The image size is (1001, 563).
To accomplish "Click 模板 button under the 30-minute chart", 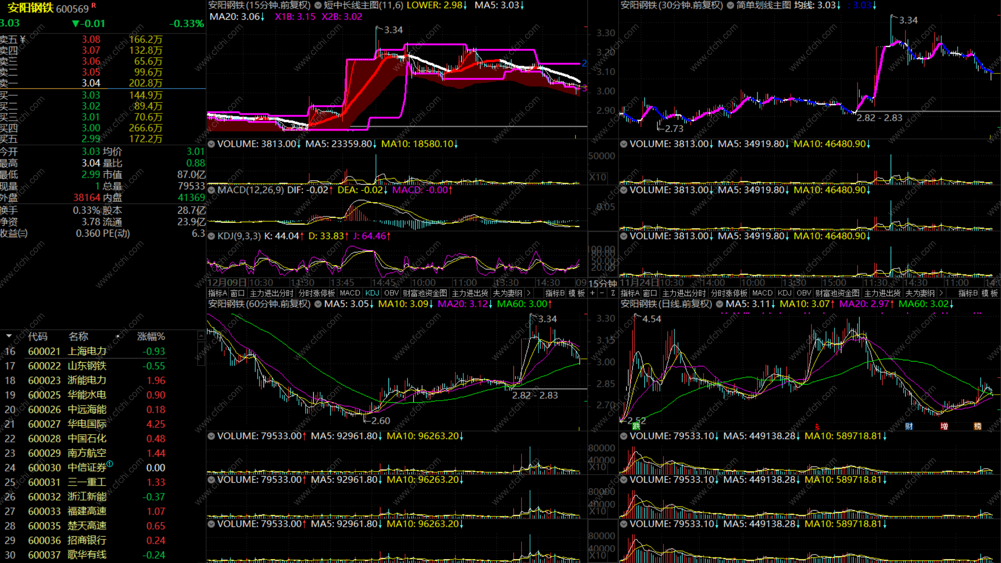I will 989,293.
